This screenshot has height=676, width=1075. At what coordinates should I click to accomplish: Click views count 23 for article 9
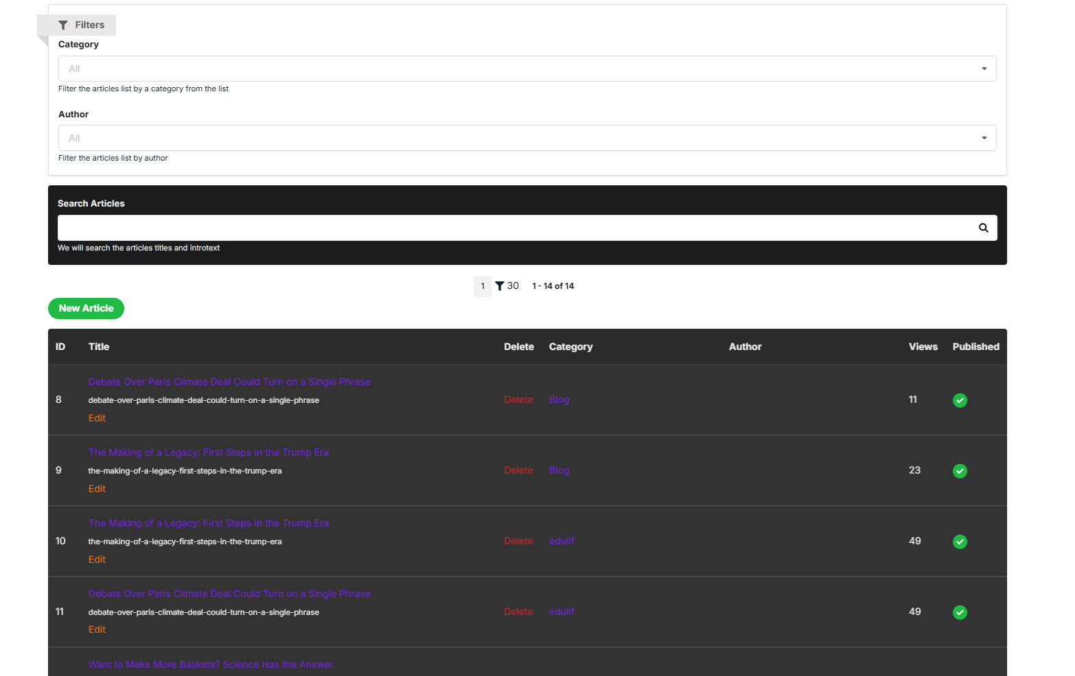coord(914,470)
